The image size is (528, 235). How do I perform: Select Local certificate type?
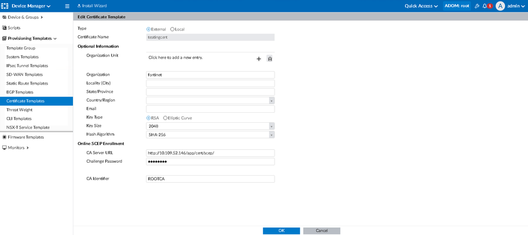[172, 29]
